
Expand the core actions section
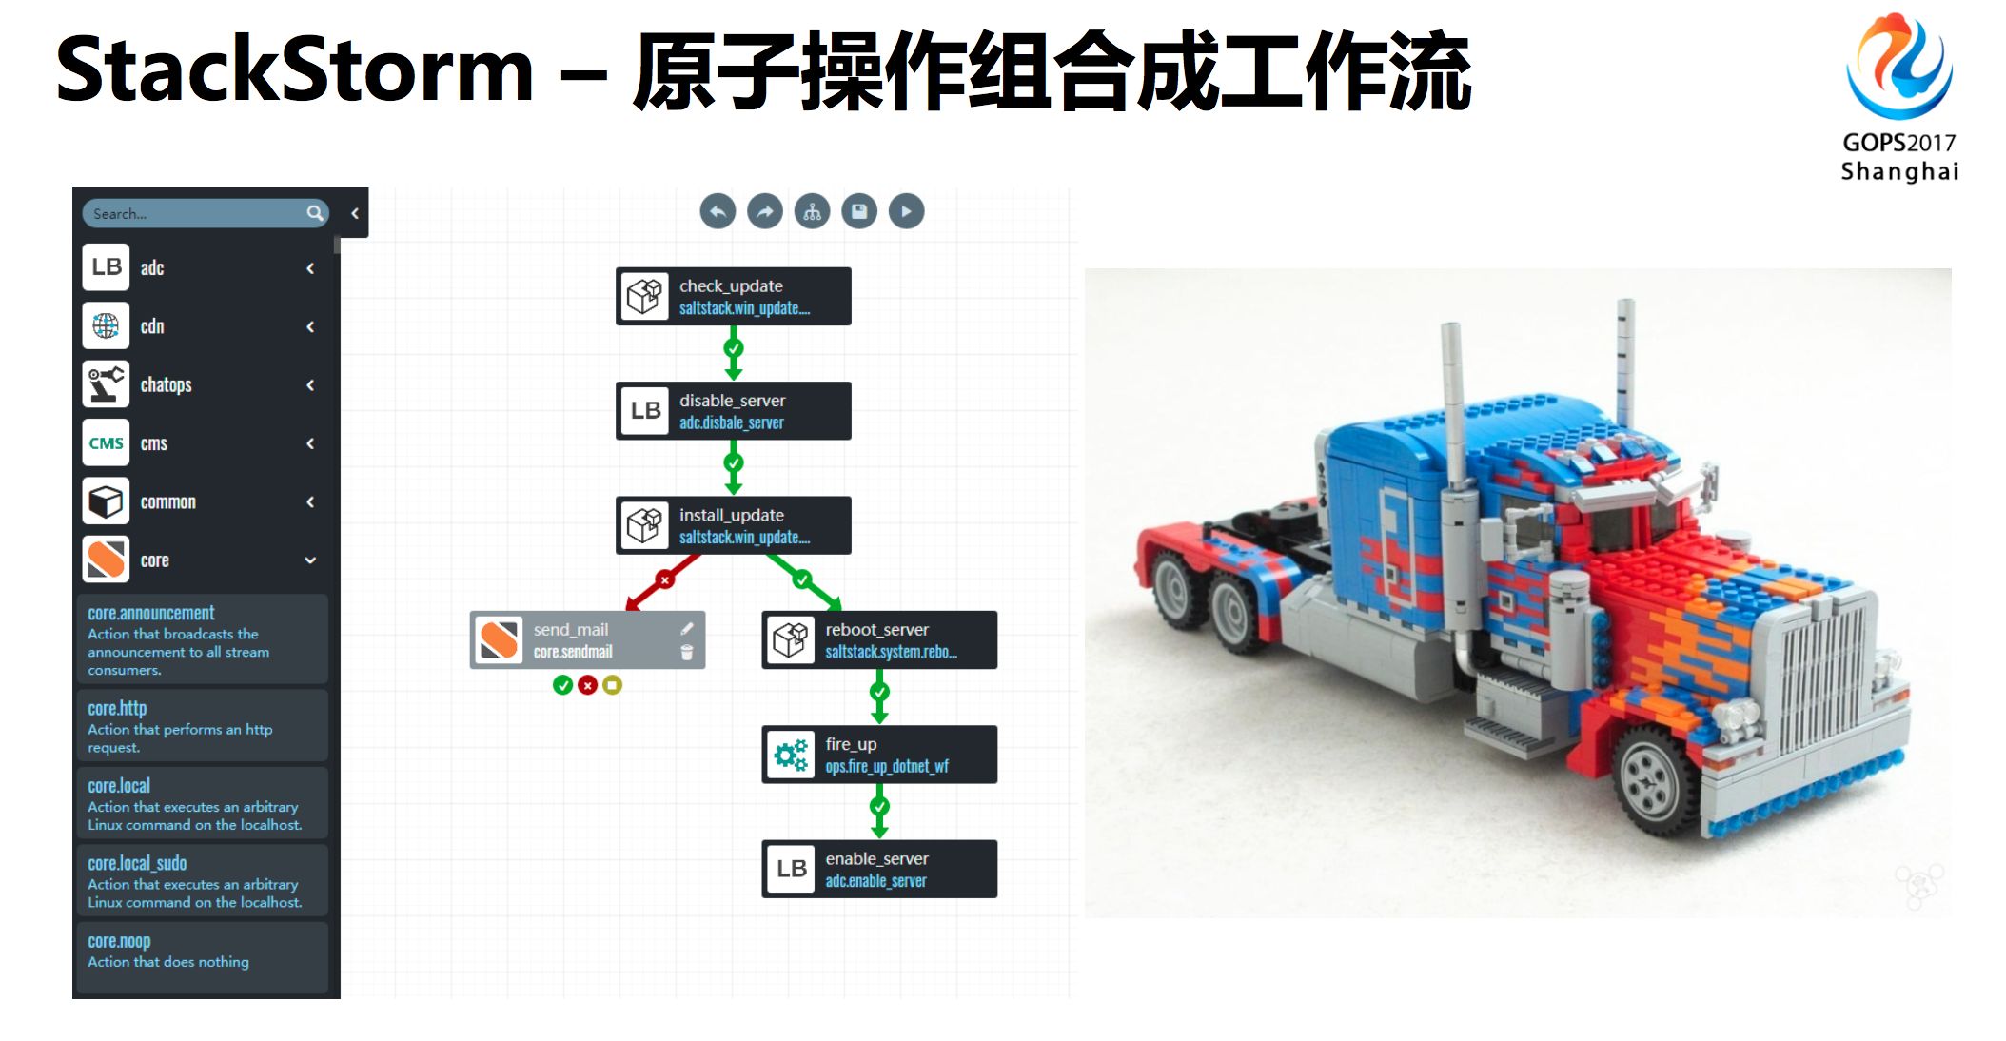(x=312, y=560)
